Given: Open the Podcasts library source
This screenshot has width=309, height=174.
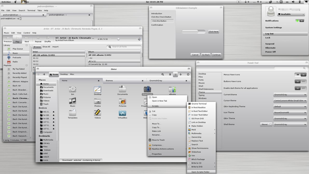Looking at the screenshot, I should (17, 57).
